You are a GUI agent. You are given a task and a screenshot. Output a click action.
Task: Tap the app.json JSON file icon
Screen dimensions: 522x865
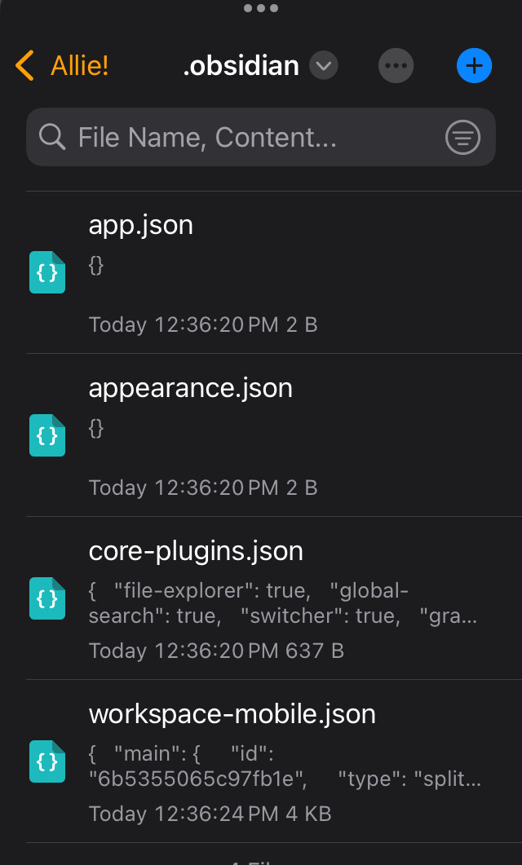click(47, 272)
